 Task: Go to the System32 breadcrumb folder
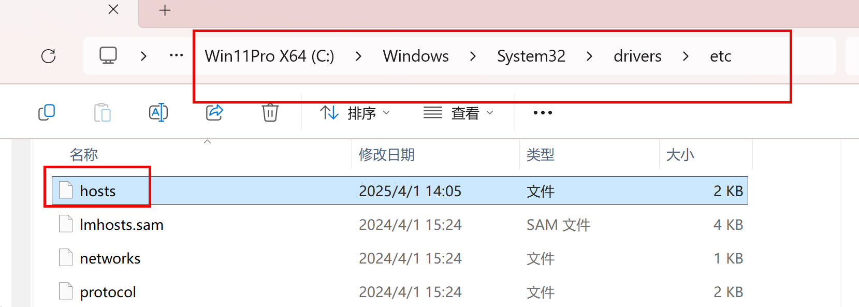(531, 56)
